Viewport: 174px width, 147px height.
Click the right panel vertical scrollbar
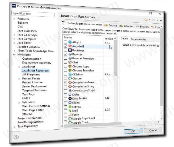click(x=161, y=67)
